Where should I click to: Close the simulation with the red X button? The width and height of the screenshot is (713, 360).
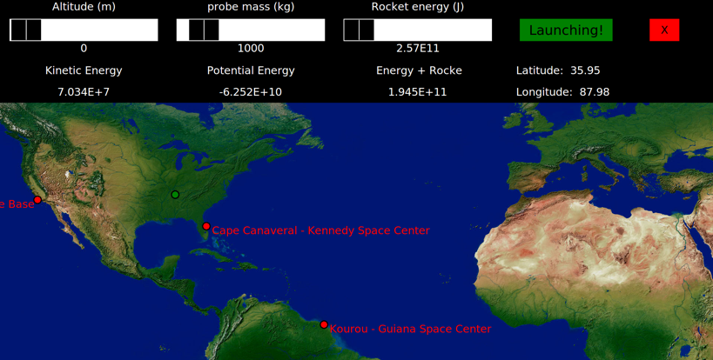pos(663,30)
